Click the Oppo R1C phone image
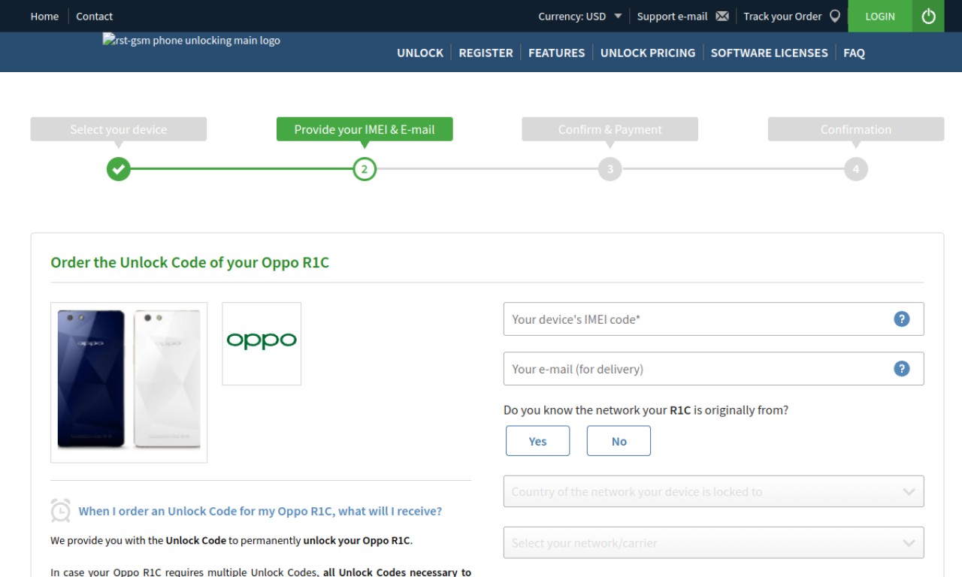The image size is (962, 577). (x=129, y=382)
